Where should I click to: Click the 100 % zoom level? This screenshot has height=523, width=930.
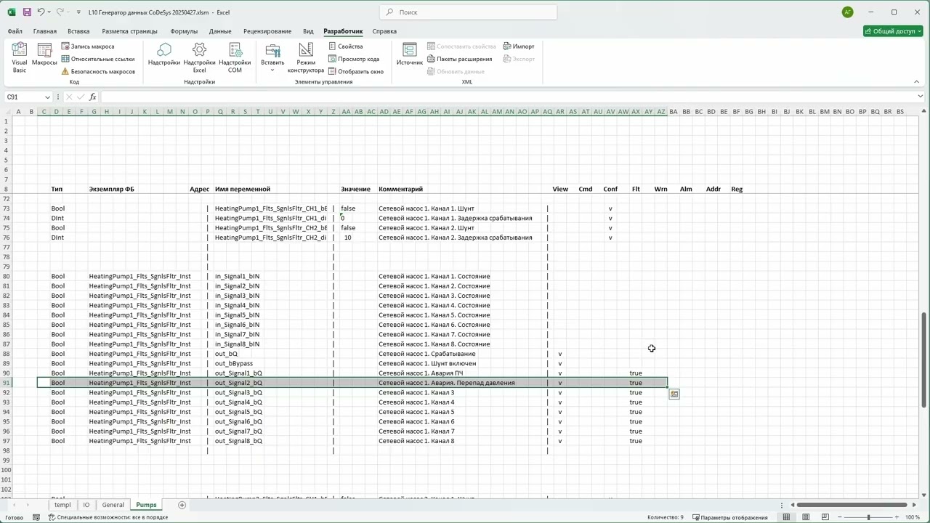(x=913, y=517)
